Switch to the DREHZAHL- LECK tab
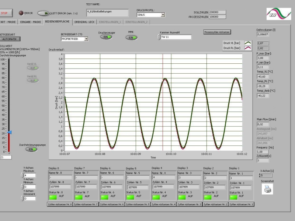 coord(84,22)
